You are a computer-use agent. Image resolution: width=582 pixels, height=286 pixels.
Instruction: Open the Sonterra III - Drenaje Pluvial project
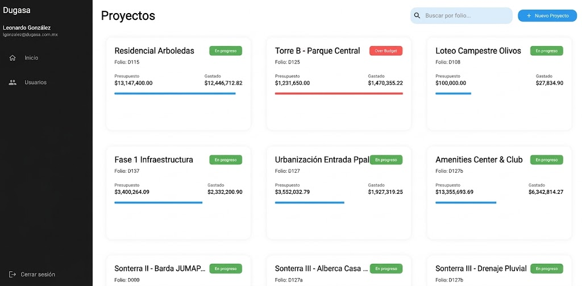point(481,268)
